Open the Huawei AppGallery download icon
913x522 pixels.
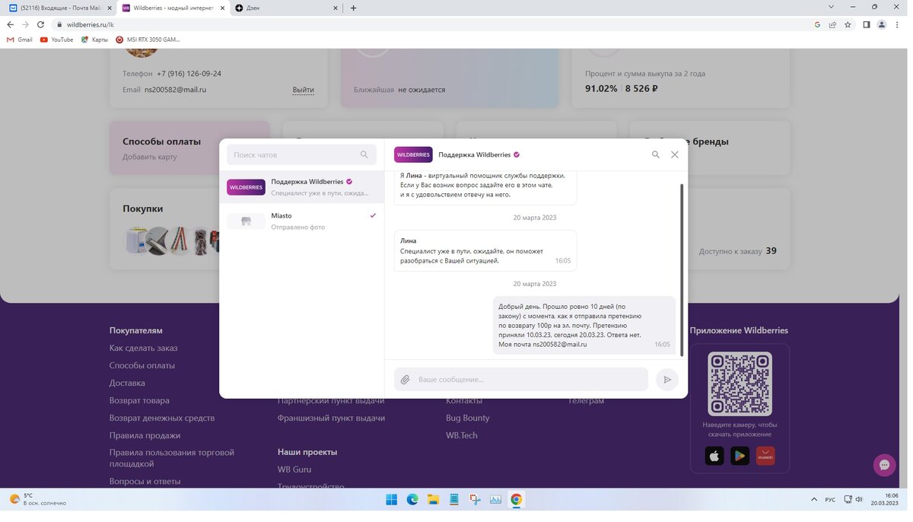[x=765, y=456]
